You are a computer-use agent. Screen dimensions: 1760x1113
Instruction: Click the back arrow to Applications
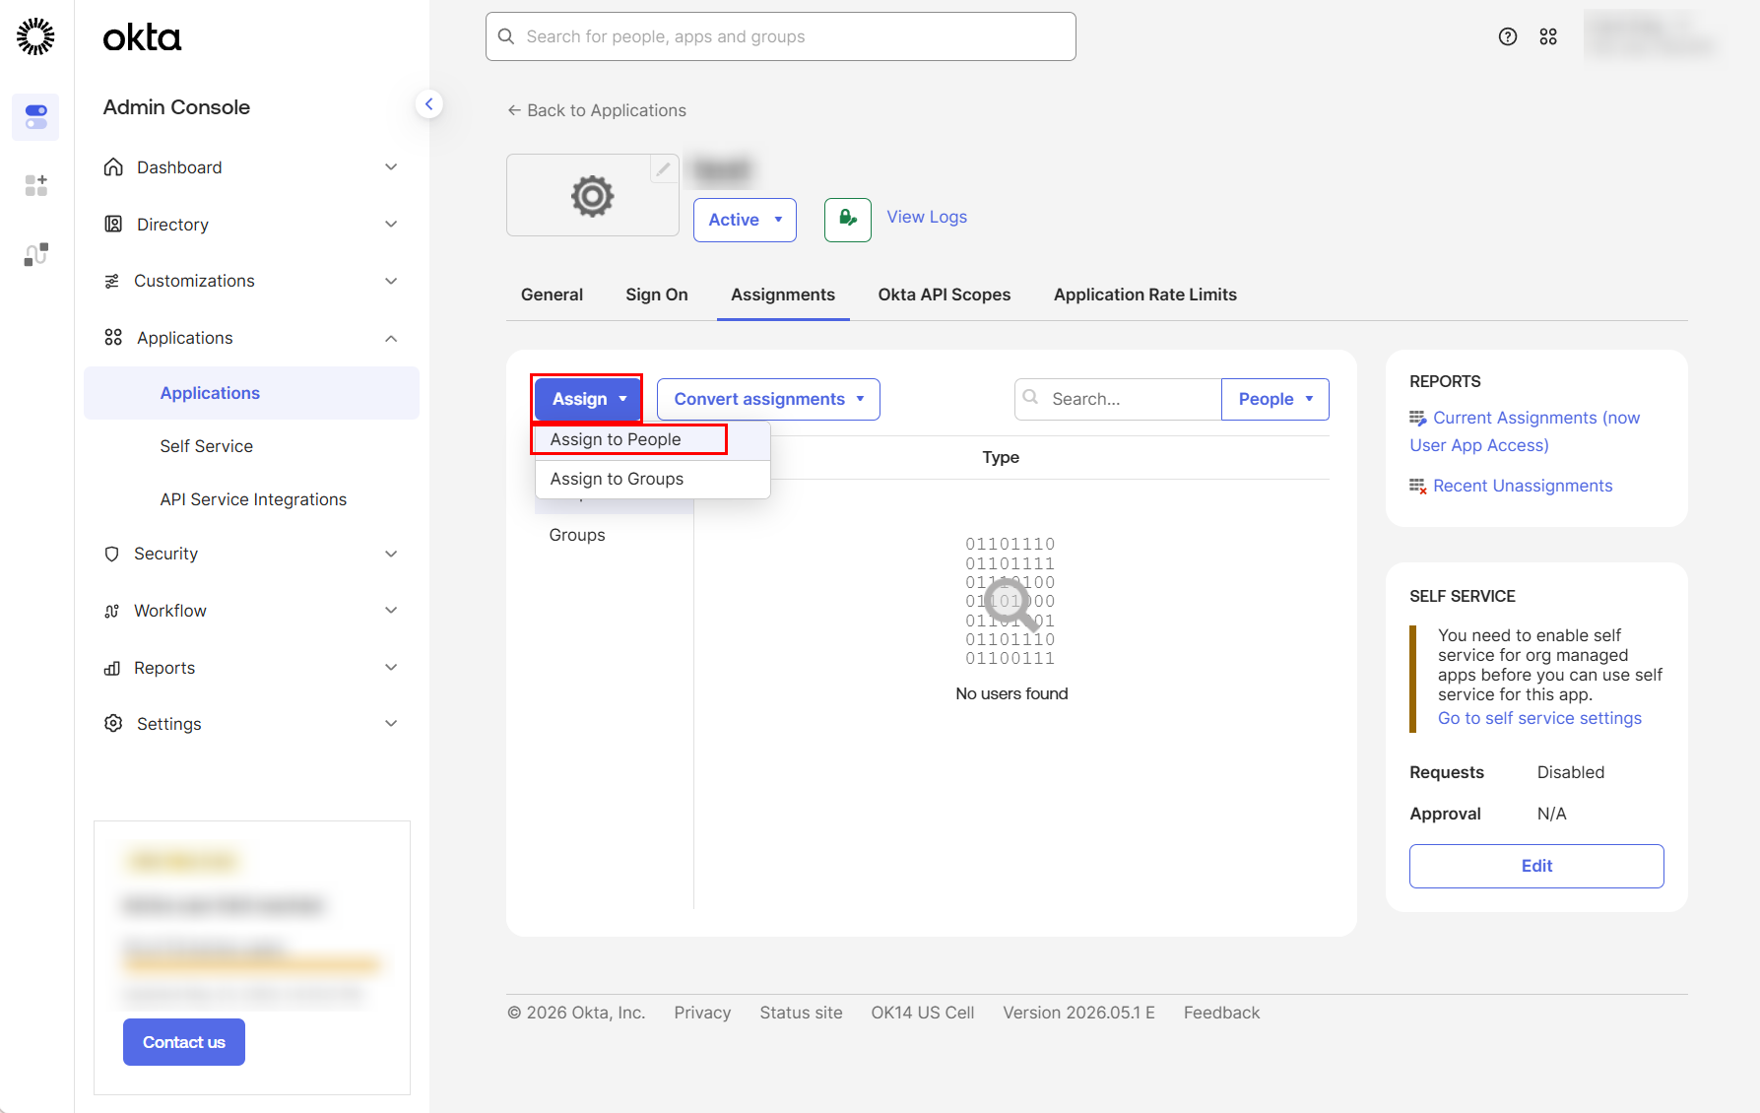(514, 110)
